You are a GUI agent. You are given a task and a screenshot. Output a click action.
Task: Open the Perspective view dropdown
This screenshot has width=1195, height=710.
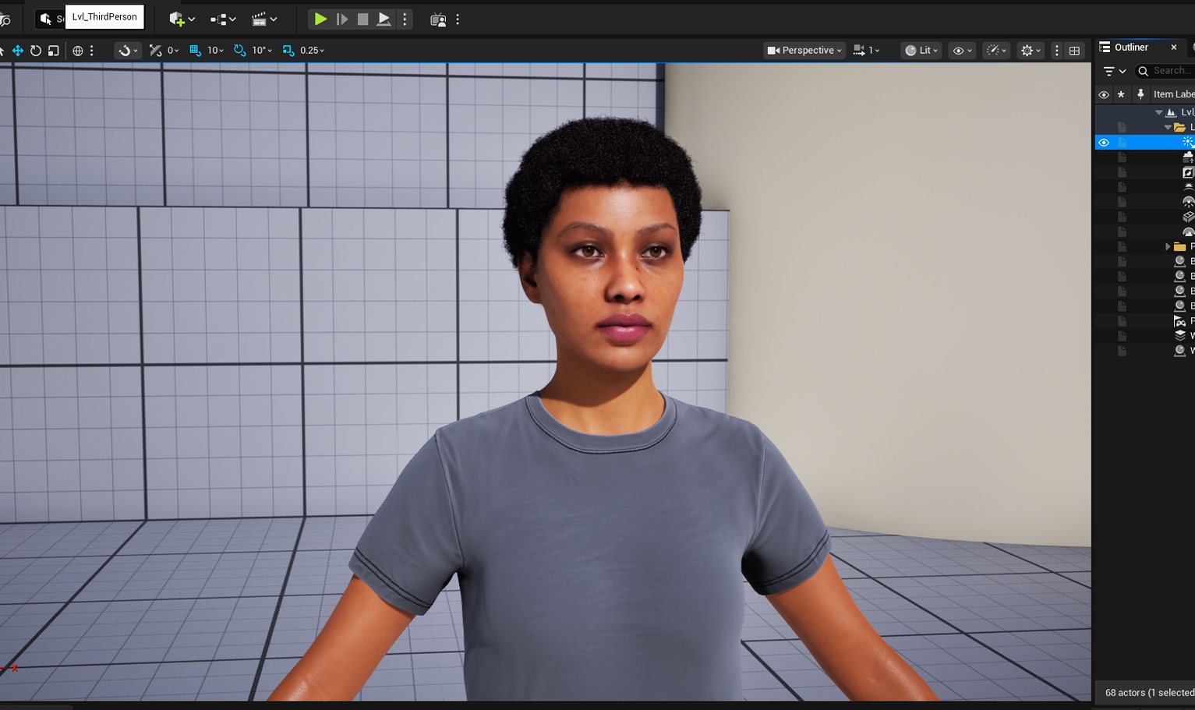[x=804, y=50]
